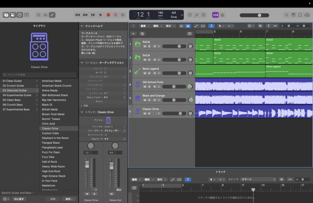Image resolution: width=313 pixels, height=203 pixels.
Task: Switch tracks area to grid view button
Action: (x=181, y=26)
